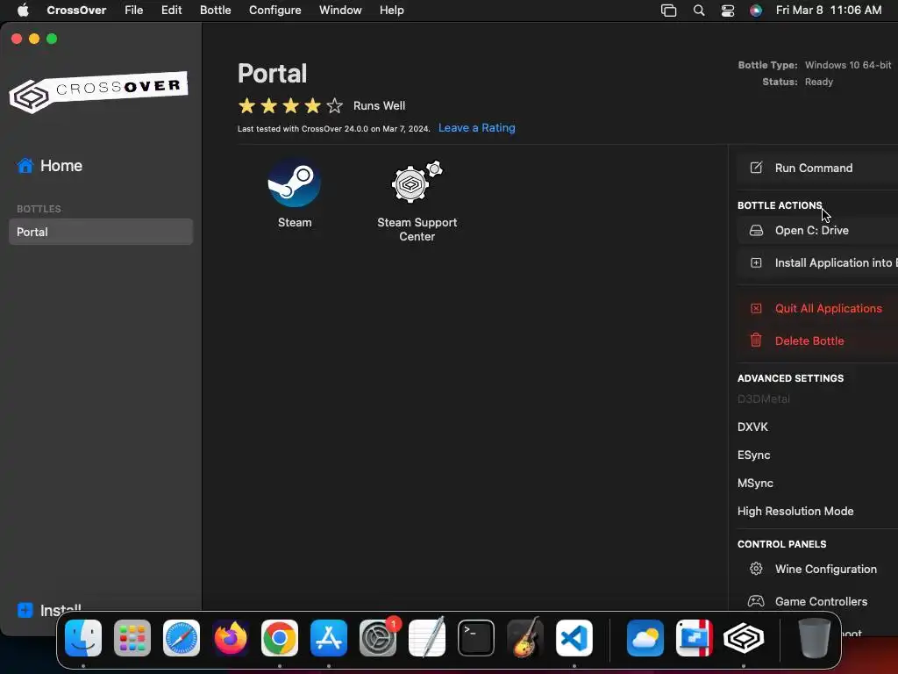The height and width of the screenshot is (674, 898).
Task: Open Firefox from the Dock
Action: pos(231,638)
